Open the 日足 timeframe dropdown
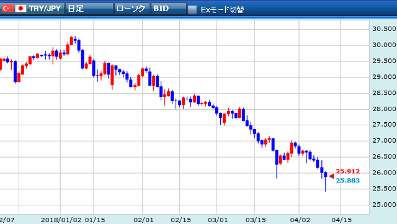The width and height of the screenshot is (397, 224). pos(89,9)
